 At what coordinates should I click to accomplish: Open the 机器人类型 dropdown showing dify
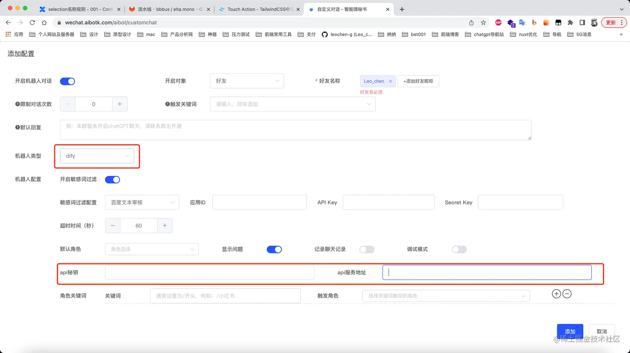(x=97, y=156)
